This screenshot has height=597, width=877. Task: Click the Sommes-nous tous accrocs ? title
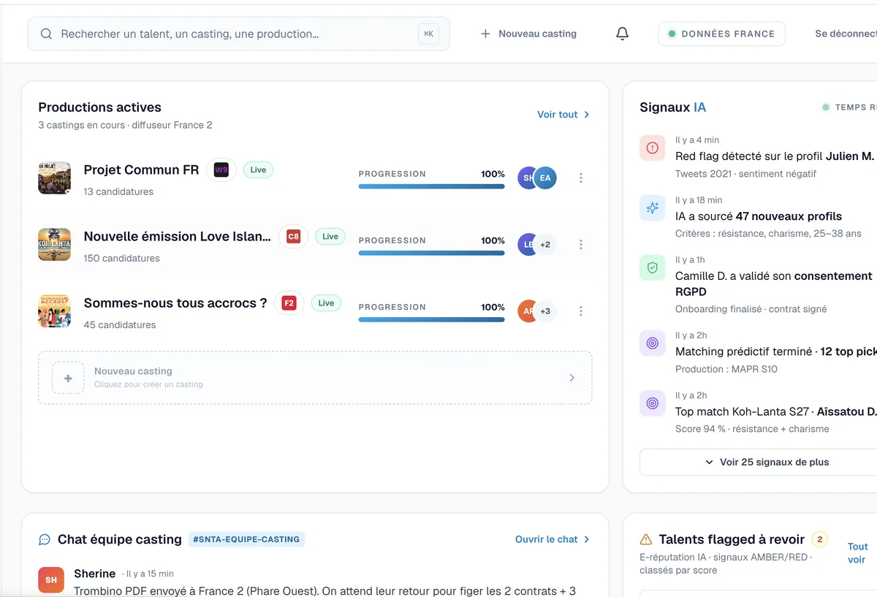pyautogui.click(x=175, y=303)
